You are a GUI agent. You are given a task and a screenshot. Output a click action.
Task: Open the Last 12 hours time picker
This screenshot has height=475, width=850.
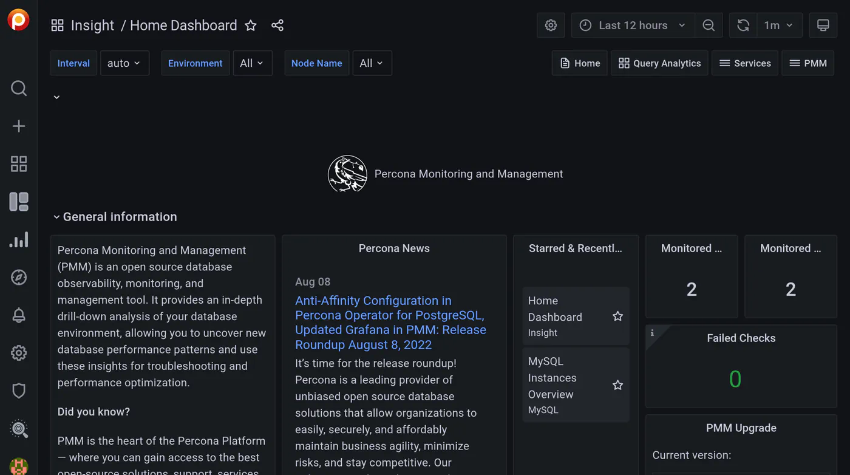(633, 26)
